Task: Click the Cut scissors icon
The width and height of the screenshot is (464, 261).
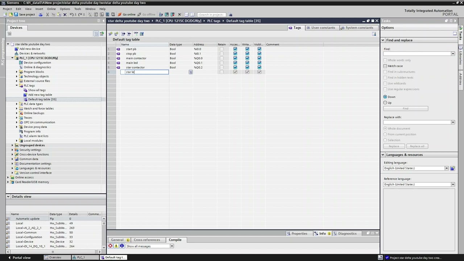Action: coord(47,14)
